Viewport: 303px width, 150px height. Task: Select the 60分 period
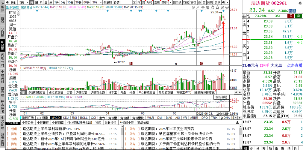[86, 2]
